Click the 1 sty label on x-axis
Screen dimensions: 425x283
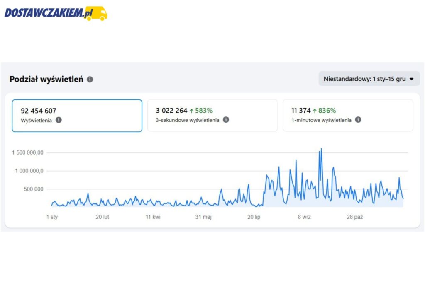(52, 217)
